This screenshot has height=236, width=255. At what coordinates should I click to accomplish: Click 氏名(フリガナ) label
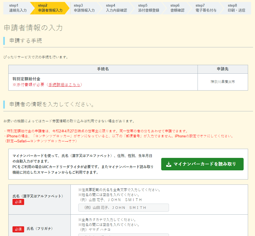[x=40, y=229]
